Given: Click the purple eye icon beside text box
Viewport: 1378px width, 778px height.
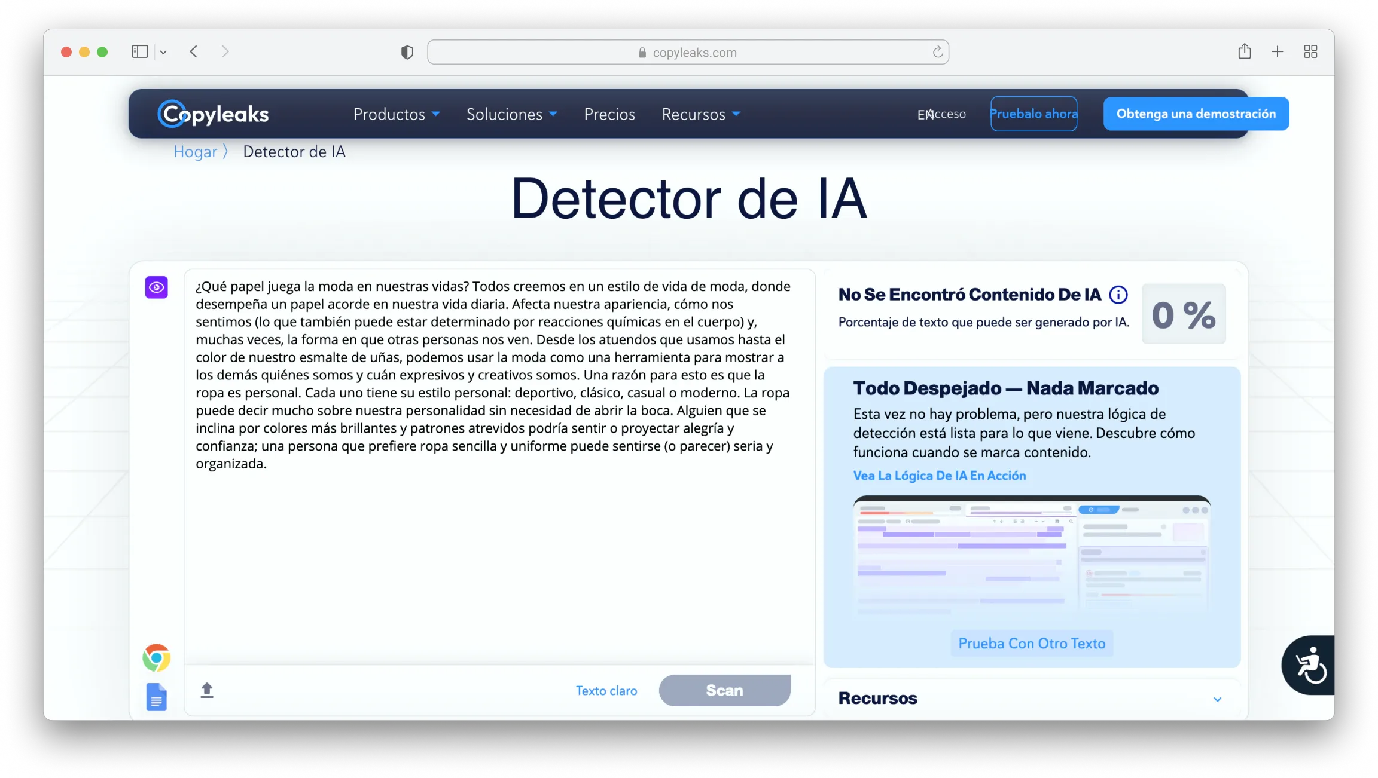Looking at the screenshot, I should coord(156,287).
